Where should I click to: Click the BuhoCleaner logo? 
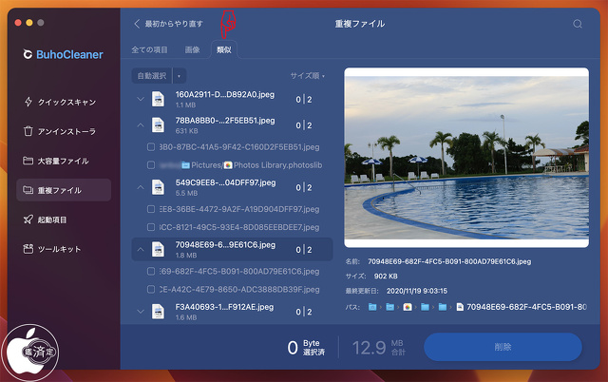tap(63, 55)
